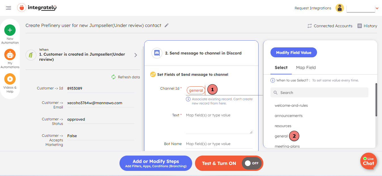Screen dimensions: 382x176
Task: Click the New Automation plus icon
Action: coord(10,30)
